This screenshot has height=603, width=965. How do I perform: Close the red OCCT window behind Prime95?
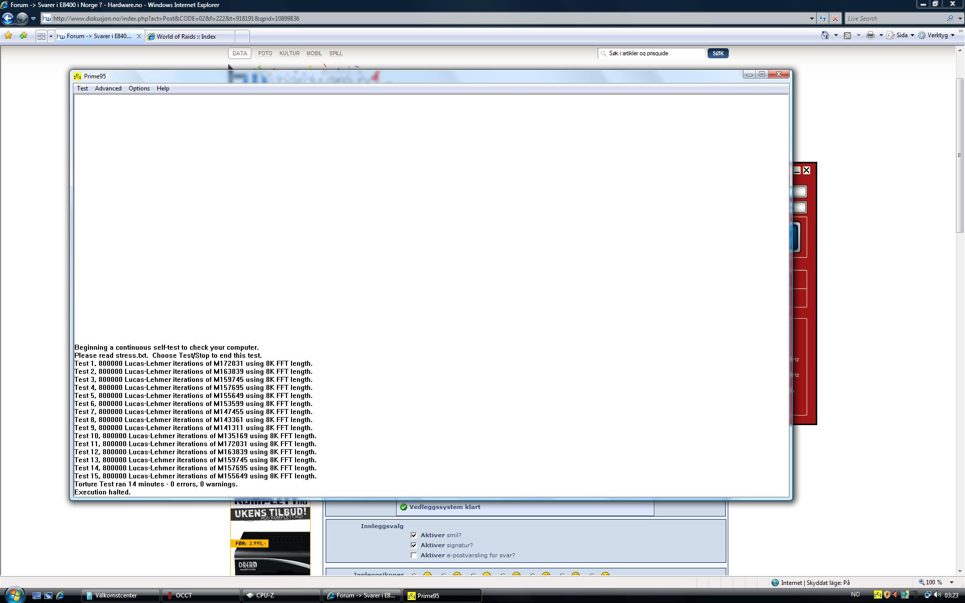(x=807, y=170)
